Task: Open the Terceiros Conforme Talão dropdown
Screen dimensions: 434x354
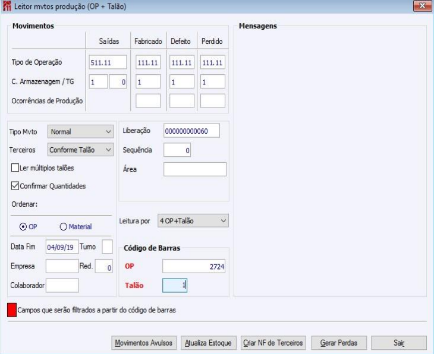Action: pos(80,150)
